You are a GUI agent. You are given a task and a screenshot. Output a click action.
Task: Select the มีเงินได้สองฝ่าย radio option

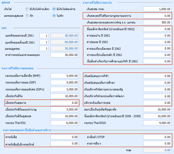click(x=54, y=9)
